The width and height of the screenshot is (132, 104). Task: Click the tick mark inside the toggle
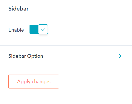click(x=43, y=30)
